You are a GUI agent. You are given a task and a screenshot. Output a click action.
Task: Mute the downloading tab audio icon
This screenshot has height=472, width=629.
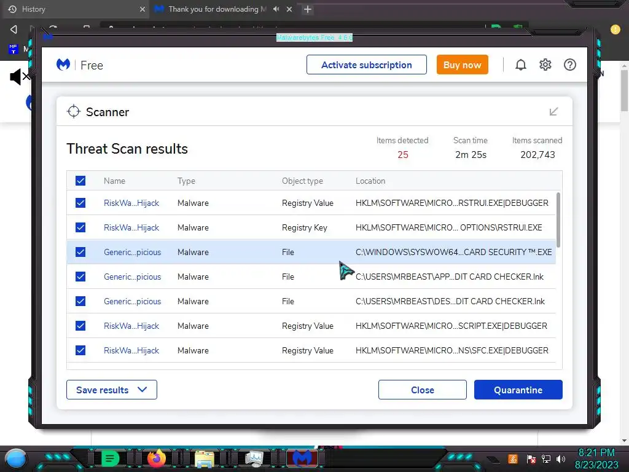tap(276, 9)
